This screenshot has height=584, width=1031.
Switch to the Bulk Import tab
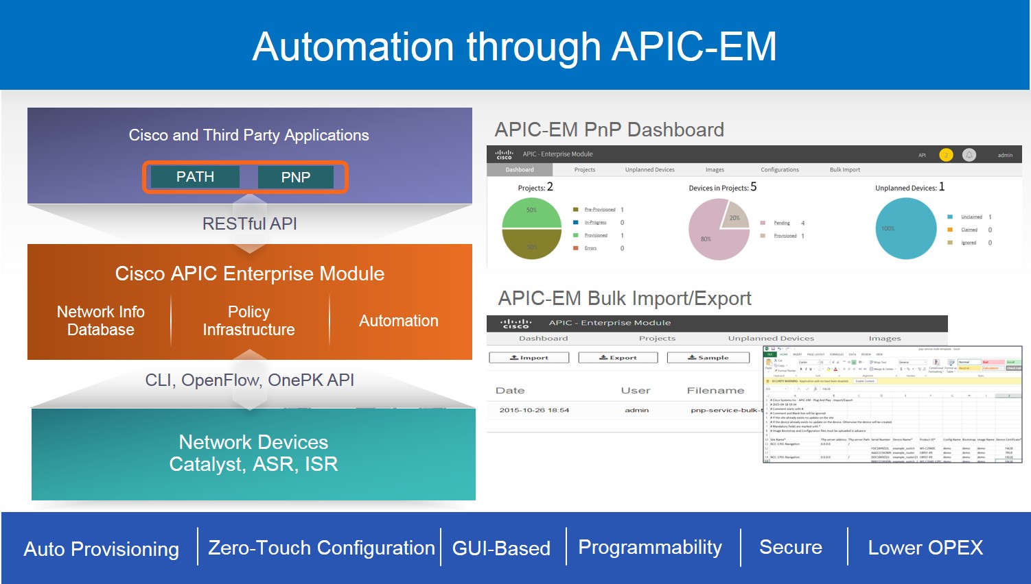(x=844, y=170)
